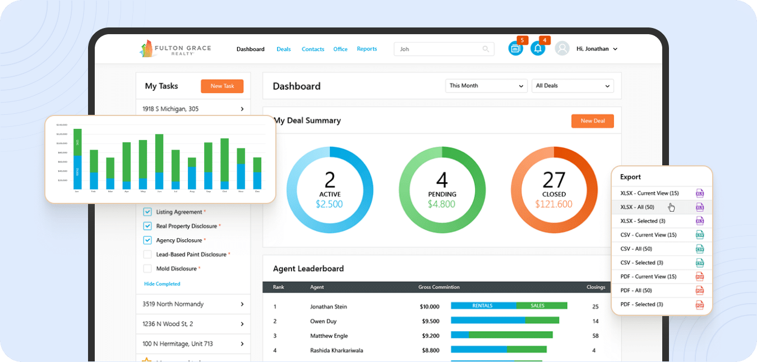Go to the Dashboard nav item
Viewport: 757px width, 362px height.
(251, 49)
